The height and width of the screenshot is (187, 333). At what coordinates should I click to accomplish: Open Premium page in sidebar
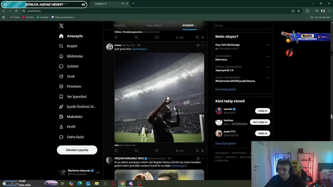[x=70, y=86]
